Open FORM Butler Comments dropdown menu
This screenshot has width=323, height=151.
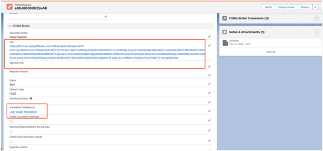(317, 18)
